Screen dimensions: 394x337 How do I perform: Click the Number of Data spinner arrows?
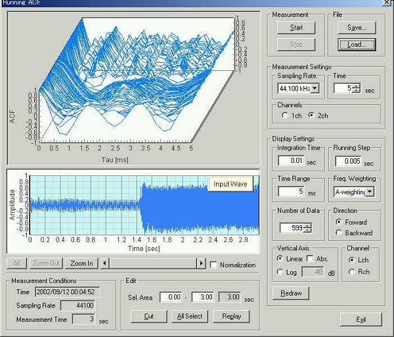307,228
